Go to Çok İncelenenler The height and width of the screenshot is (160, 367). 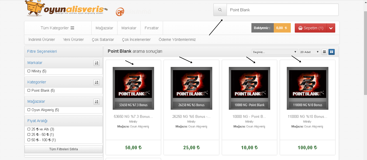click(x=136, y=40)
